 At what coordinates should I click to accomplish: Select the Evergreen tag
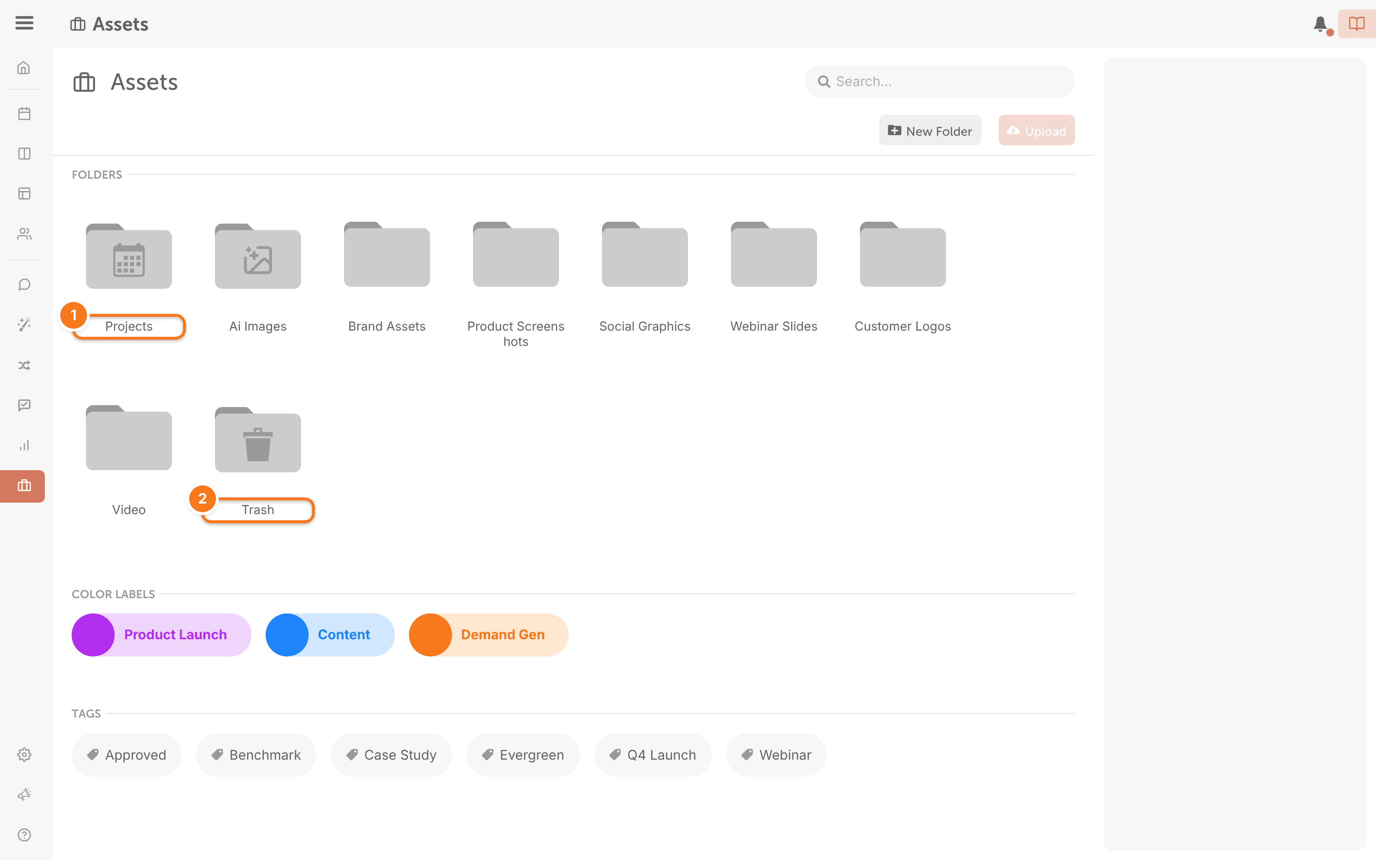(x=523, y=755)
